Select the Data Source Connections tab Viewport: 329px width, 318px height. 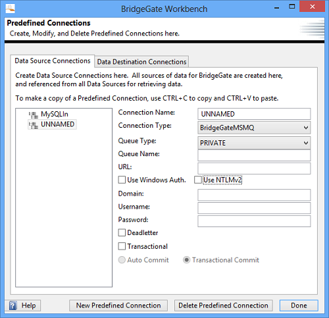(x=53, y=61)
